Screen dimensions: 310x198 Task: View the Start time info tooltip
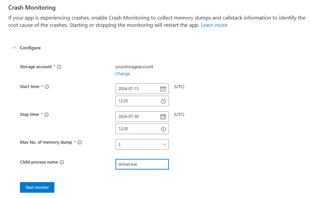click(46, 87)
